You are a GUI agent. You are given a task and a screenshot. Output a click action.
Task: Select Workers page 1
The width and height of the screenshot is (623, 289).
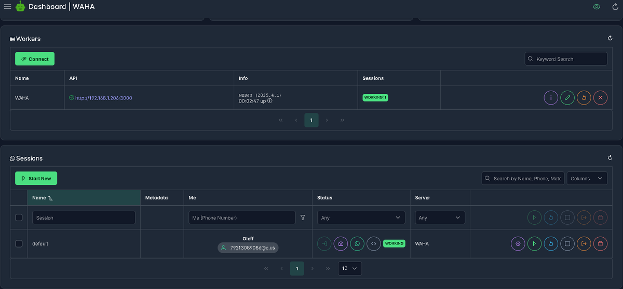(311, 120)
